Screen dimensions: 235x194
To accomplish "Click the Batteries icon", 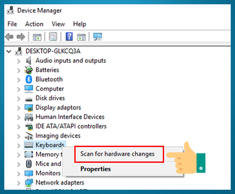I will (29, 70).
